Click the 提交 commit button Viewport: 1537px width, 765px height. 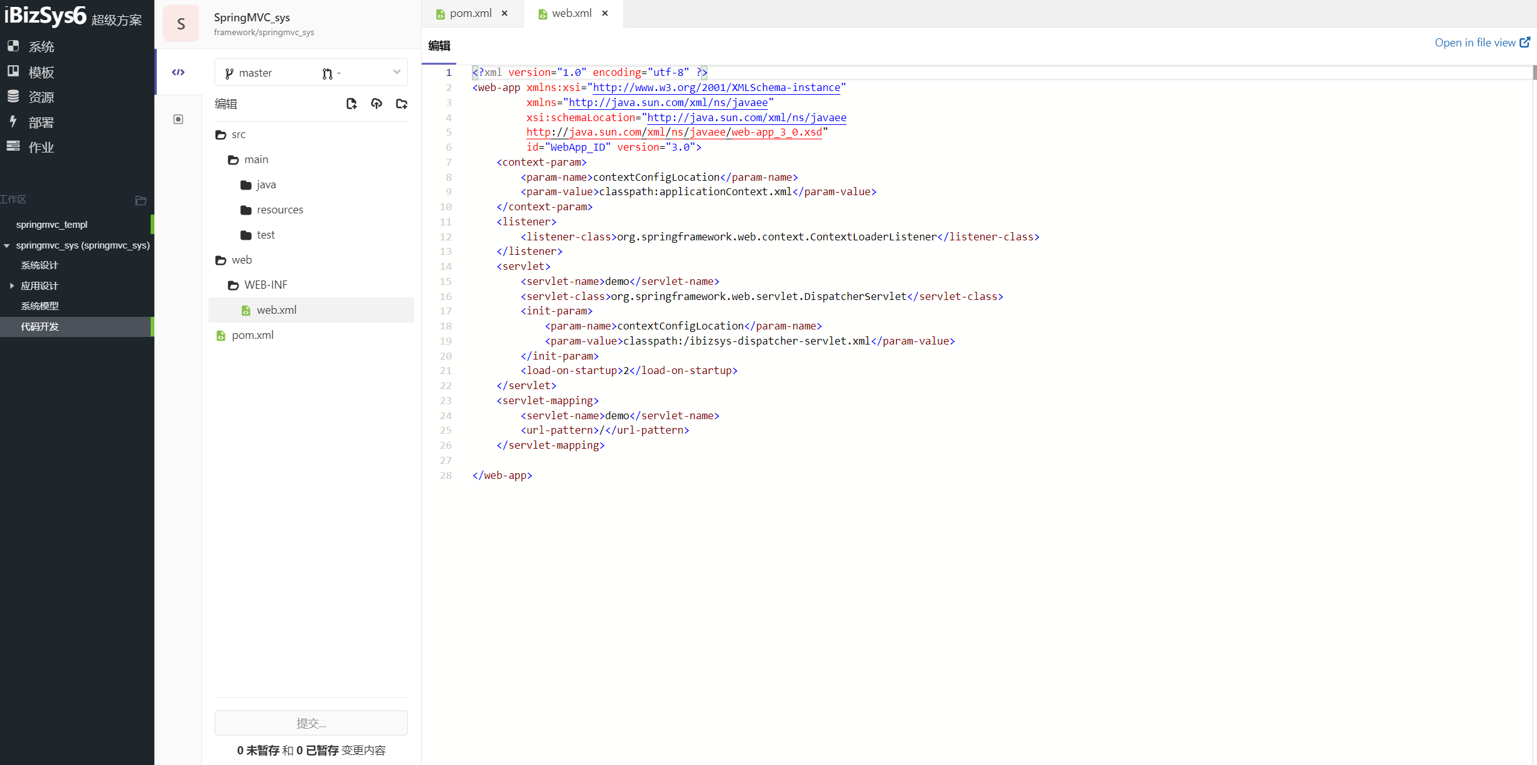pyautogui.click(x=311, y=723)
